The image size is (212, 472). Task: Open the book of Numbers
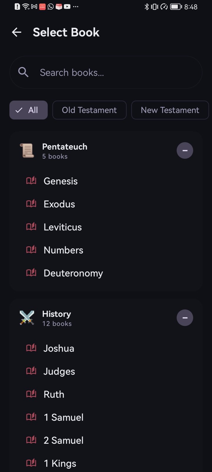click(63, 250)
